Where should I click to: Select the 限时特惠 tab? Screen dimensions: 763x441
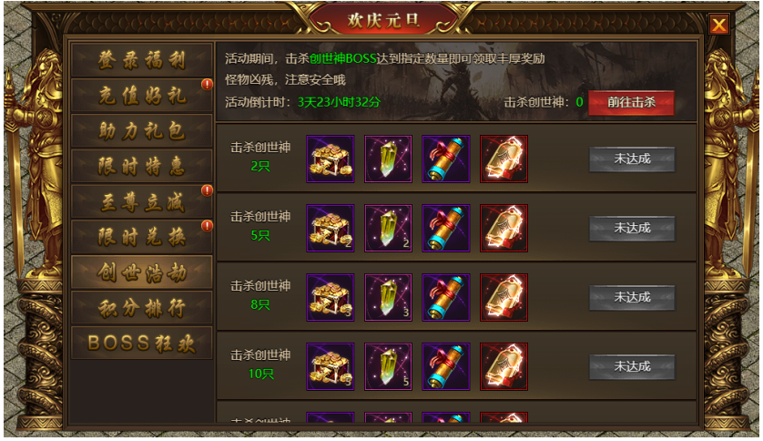point(142,167)
